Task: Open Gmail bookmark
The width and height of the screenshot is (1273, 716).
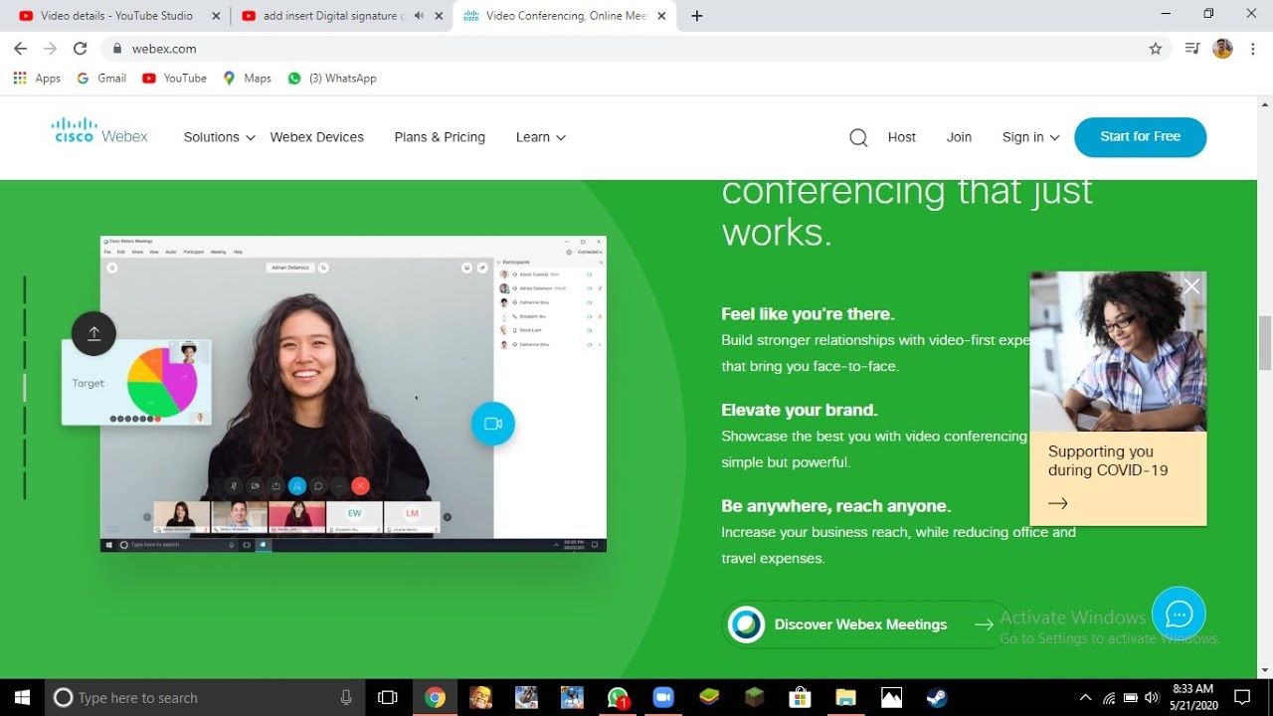Action: pos(101,79)
